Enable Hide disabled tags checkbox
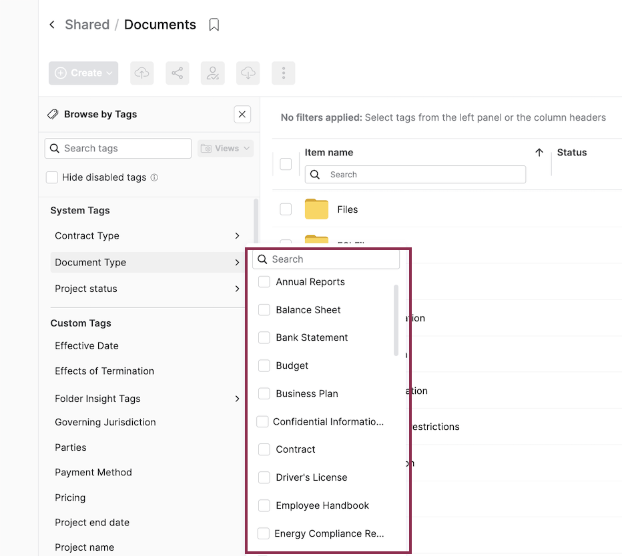Screen dimensions: 622x556 (x=51, y=177)
